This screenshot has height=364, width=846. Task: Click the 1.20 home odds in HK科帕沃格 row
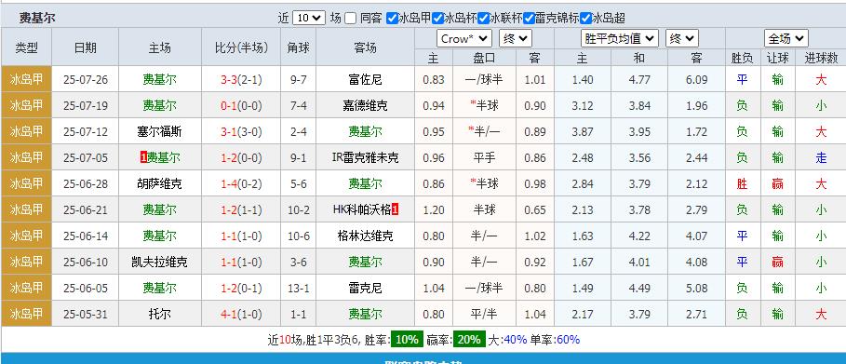point(434,209)
